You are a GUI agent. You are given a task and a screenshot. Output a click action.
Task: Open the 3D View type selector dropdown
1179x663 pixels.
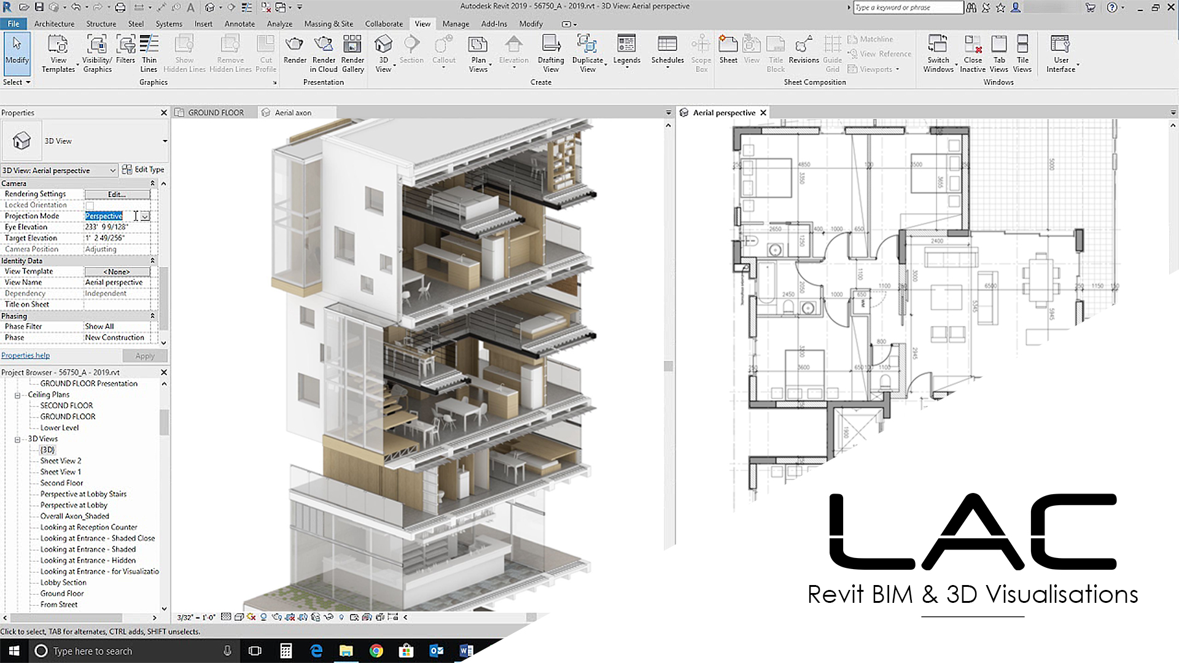tap(165, 141)
